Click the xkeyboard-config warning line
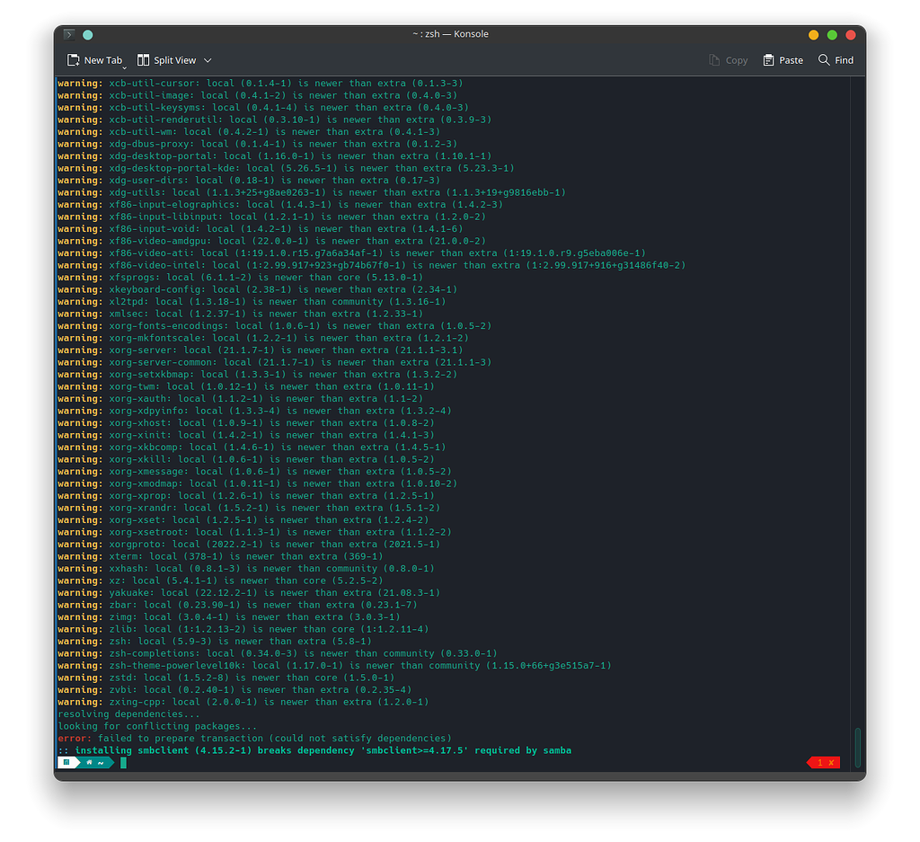Viewport: 920px width, 842px height. (257, 289)
